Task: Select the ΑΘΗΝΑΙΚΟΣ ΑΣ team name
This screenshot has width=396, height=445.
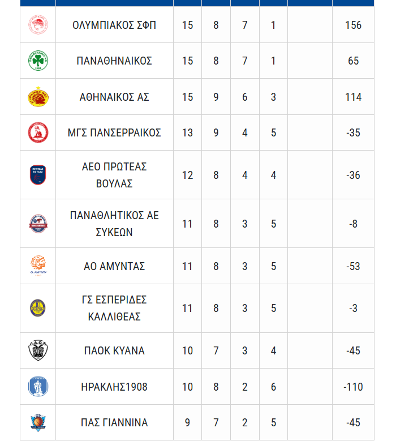Action: [x=114, y=97]
